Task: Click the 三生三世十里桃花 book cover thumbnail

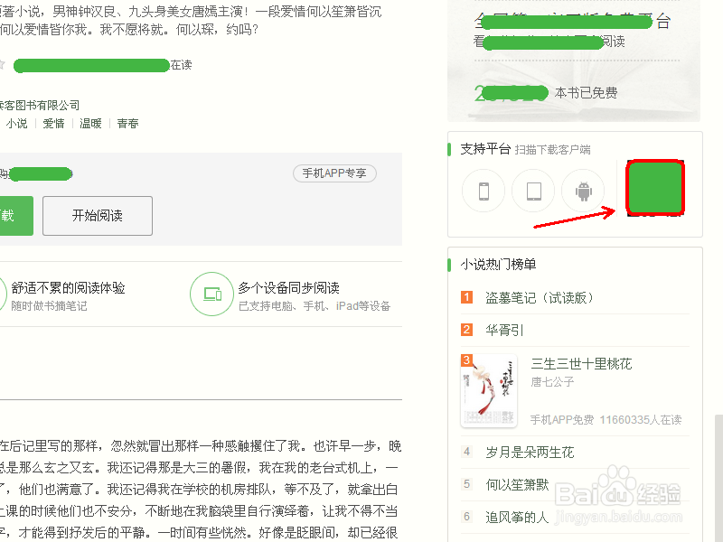Action: point(488,388)
